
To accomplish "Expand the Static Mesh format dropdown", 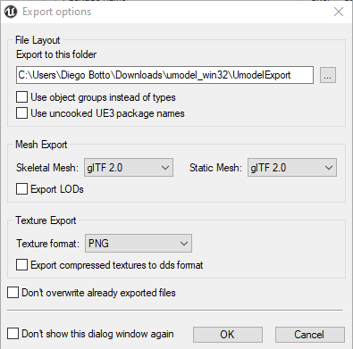I will click(292, 168).
